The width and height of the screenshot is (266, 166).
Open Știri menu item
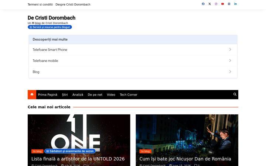point(65,95)
